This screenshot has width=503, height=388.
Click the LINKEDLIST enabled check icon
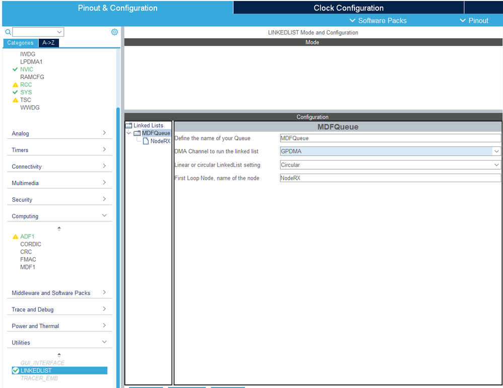tap(16, 371)
